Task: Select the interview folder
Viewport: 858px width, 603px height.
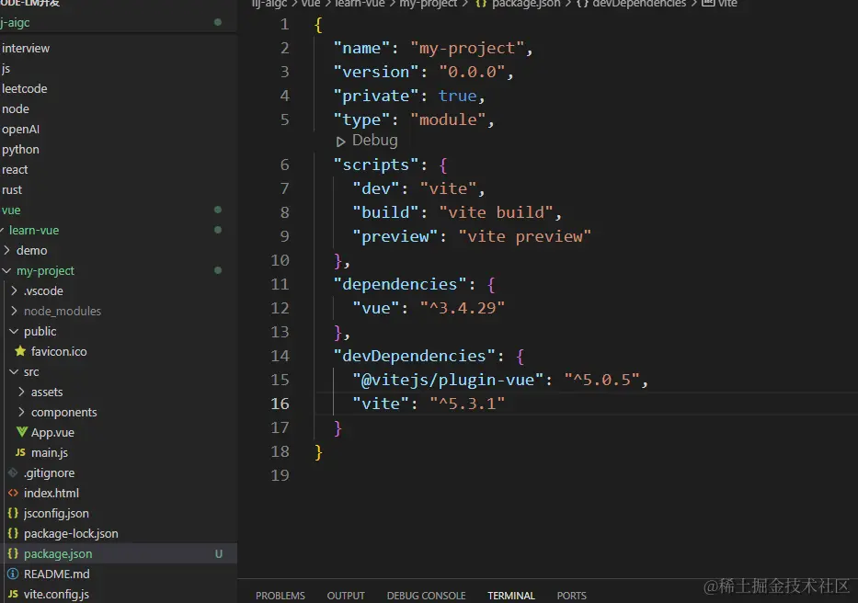Action: click(26, 48)
